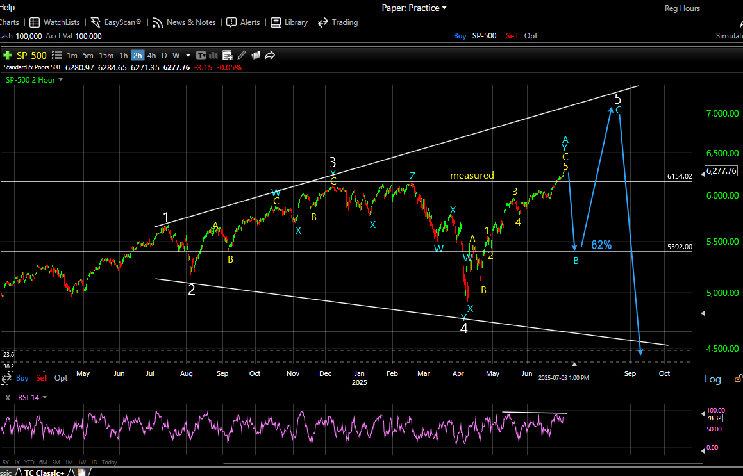Click the horizontal time scrollbar at bottom
Screen dimensions: 743x476
[x=463, y=463]
